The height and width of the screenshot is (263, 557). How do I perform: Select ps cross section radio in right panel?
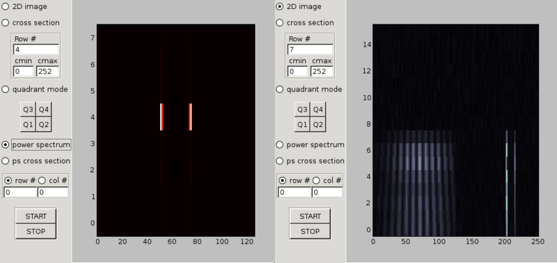[x=280, y=161]
